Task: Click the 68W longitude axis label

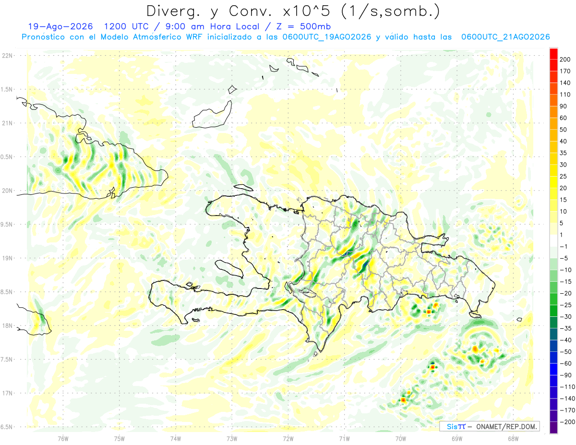Action: (x=513, y=438)
